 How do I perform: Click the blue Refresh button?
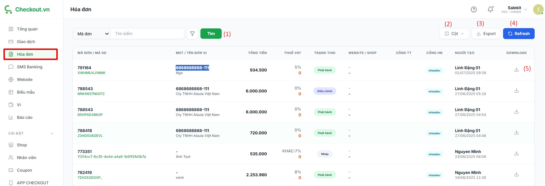(519, 34)
